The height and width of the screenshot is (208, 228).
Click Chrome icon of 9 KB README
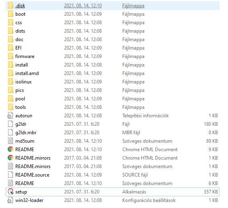point(10,149)
